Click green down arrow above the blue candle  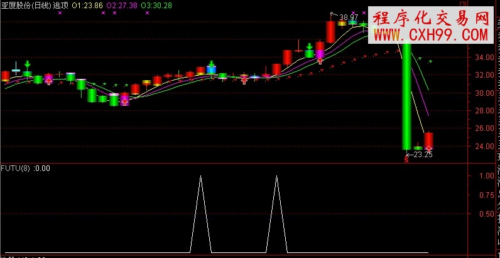[212, 63]
